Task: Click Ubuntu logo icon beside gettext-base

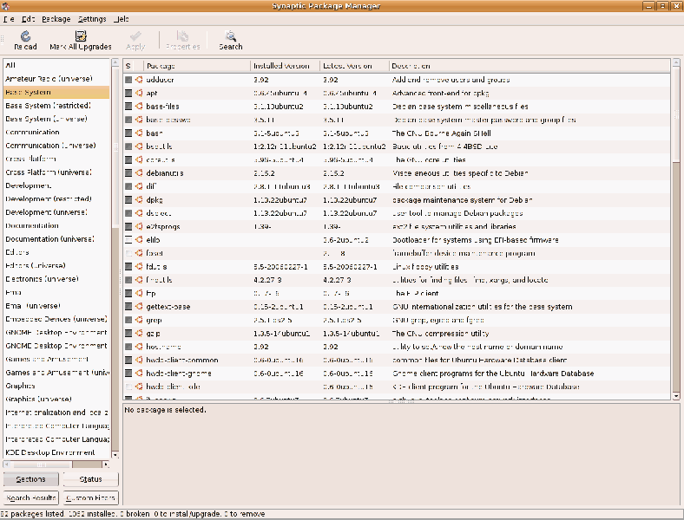Action: point(139,307)
